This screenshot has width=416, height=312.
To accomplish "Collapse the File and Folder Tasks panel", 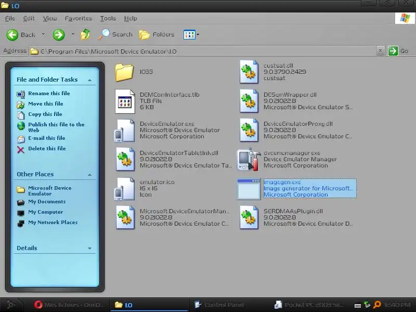I will pyautogui.click(x=89, y=80).
